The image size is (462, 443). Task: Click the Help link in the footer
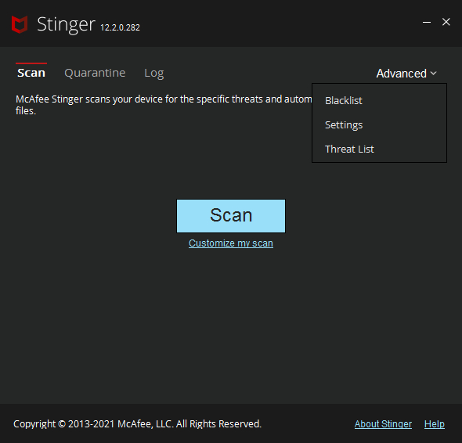pyautogui.click(x=435, y=424)
